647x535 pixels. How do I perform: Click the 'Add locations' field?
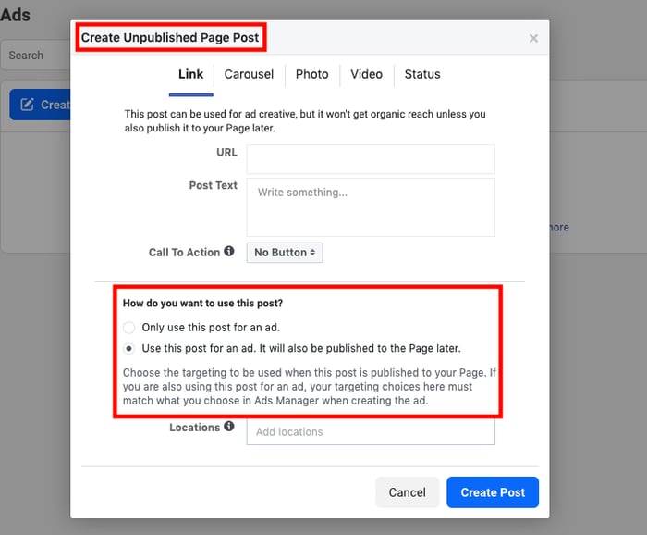click(370, 432)
